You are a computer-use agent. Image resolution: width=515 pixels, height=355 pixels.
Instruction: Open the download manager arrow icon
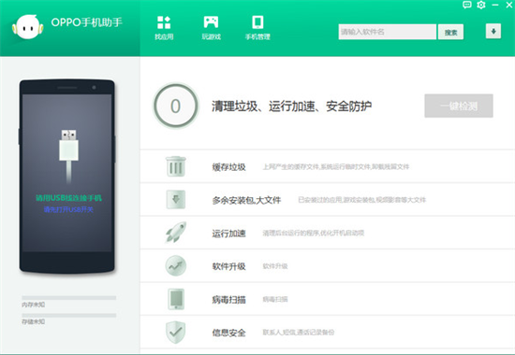[x=493, y=31]
